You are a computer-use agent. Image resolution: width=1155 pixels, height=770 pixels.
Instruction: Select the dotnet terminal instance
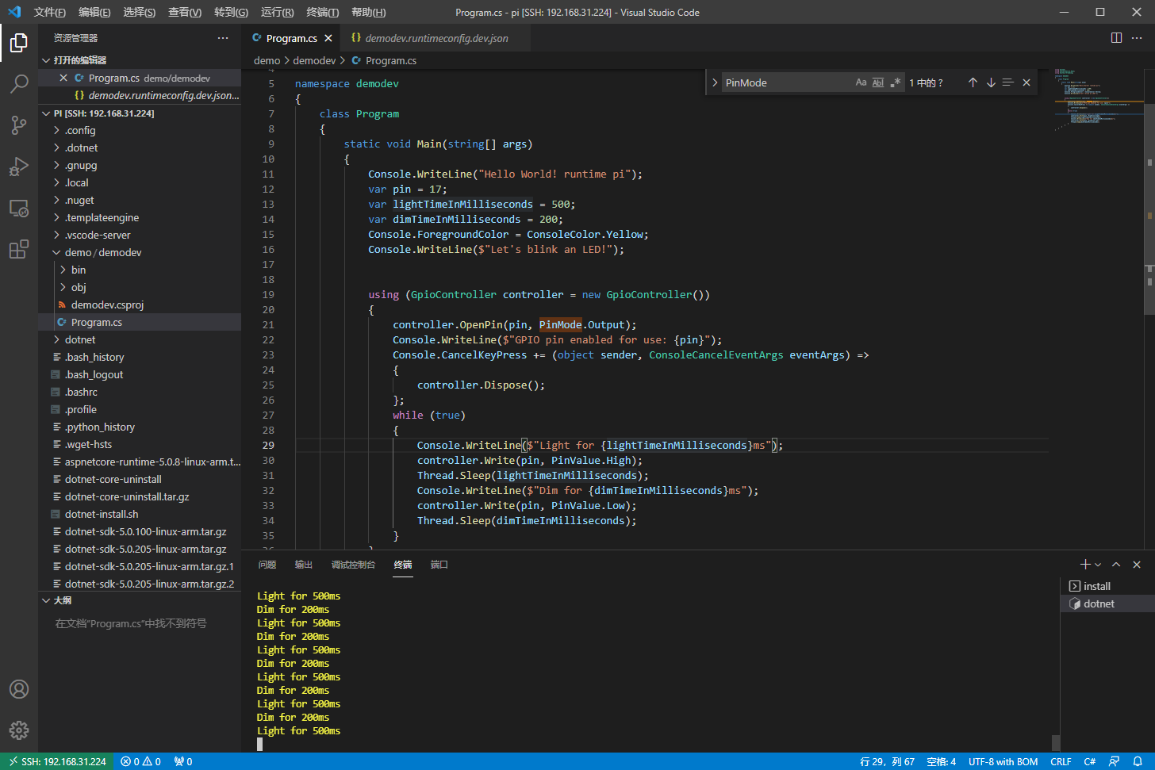pos(1107,603)
